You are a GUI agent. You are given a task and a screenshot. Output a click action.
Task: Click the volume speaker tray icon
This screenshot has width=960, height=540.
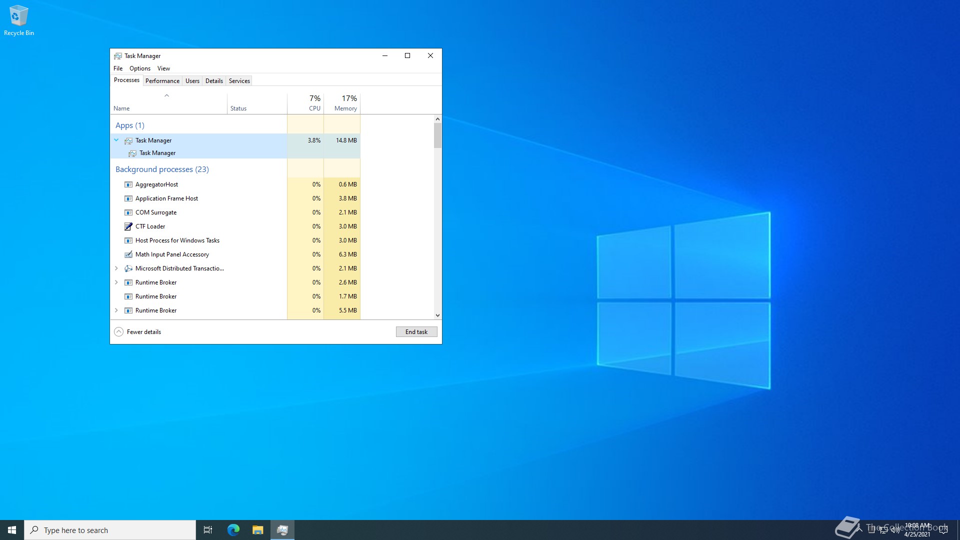pyautogui.click(x=895, y=530)
